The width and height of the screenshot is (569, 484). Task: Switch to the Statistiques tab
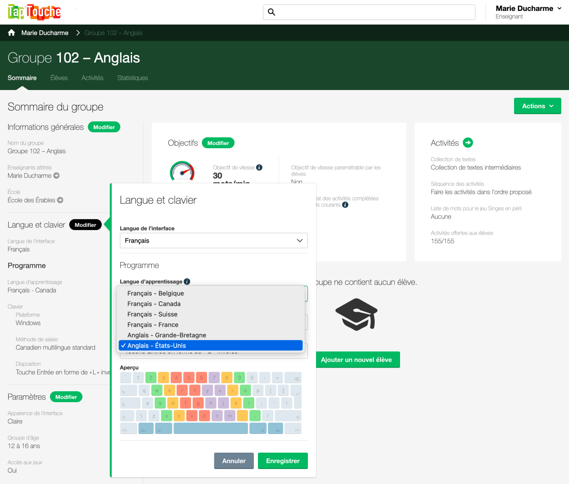[133, 78]
